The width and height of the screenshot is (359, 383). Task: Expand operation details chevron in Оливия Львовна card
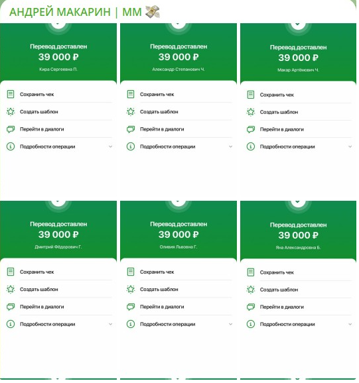pos(231,324)
